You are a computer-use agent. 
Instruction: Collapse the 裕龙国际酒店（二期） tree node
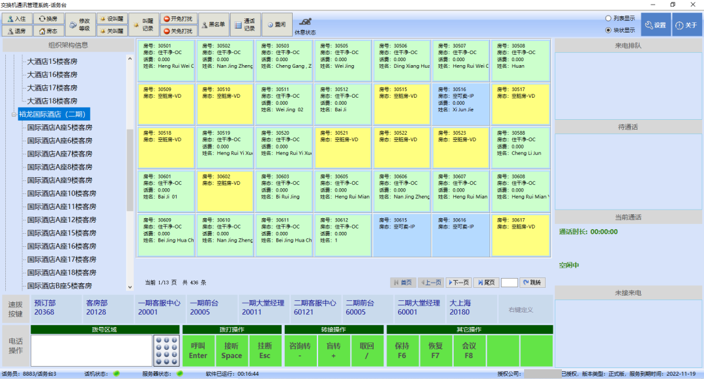13,115
